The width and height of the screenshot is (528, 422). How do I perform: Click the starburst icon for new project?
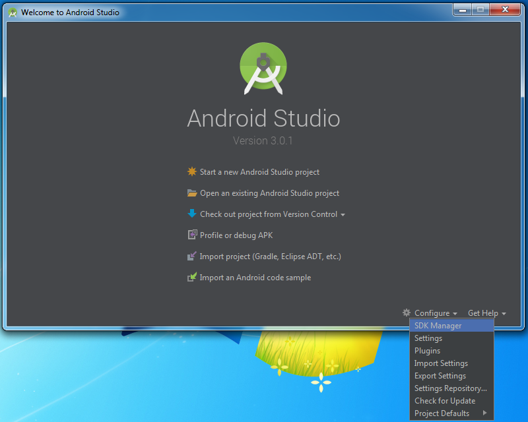tap(192, 172)
